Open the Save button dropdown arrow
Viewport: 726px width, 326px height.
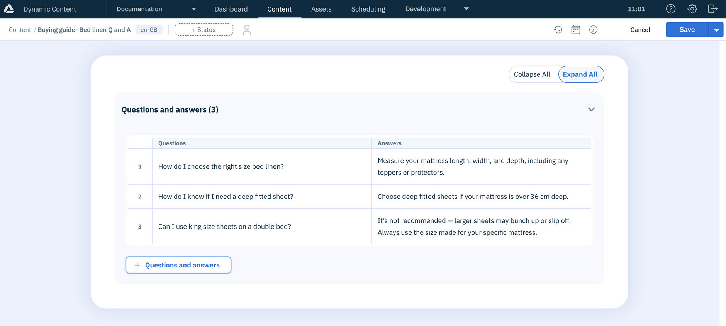716,30
